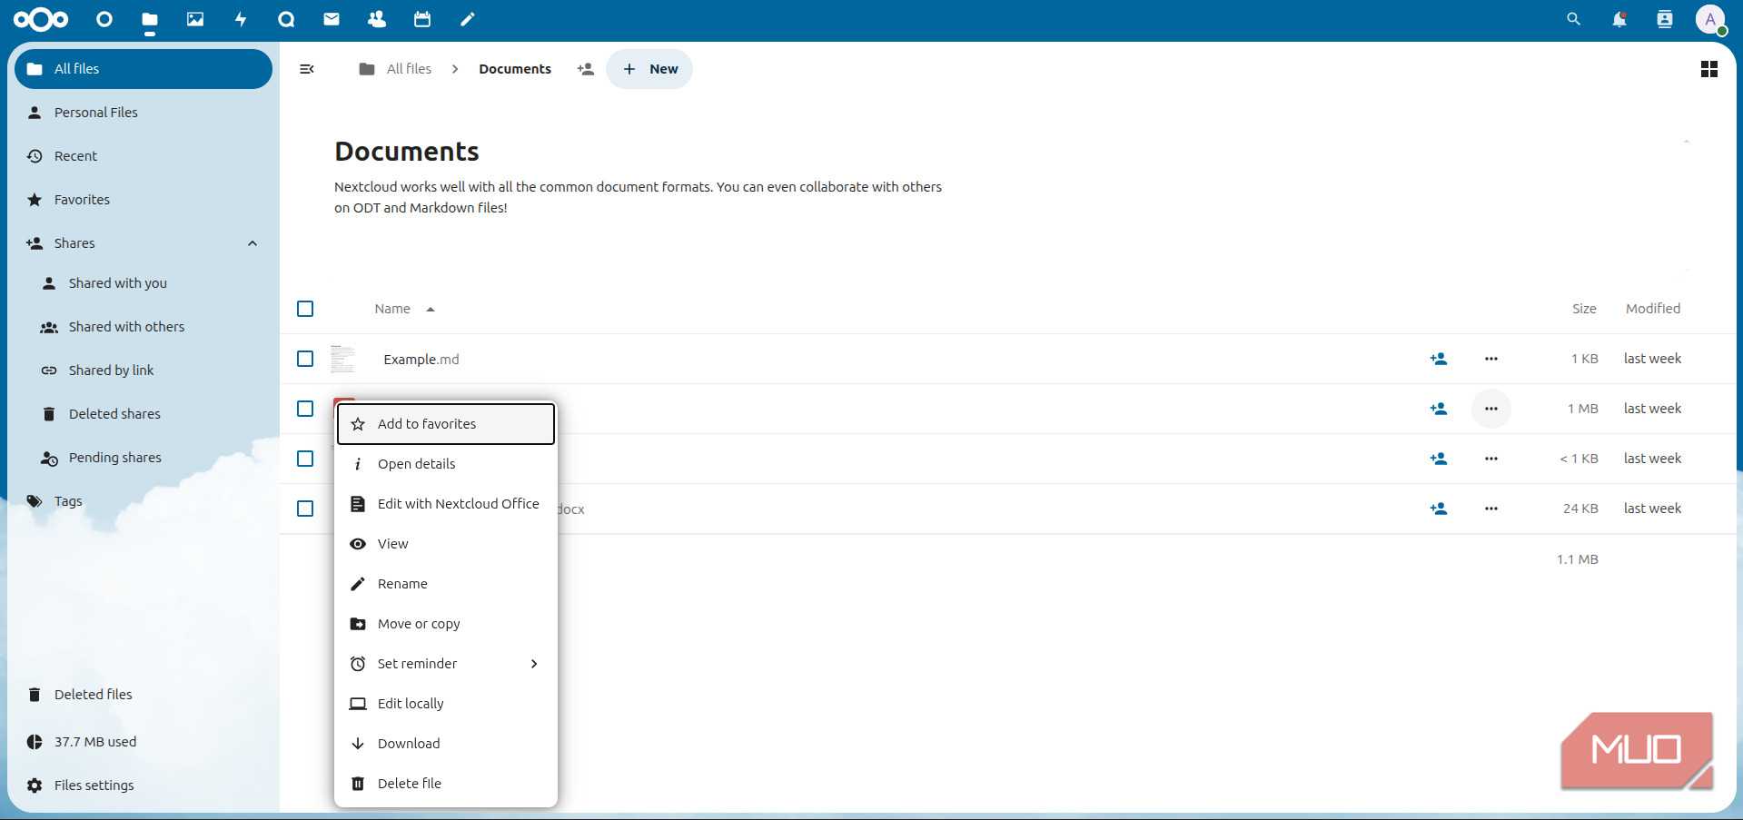Open the Contacts app icon
Screen dimensions: 1743x820
pos(376,18)
